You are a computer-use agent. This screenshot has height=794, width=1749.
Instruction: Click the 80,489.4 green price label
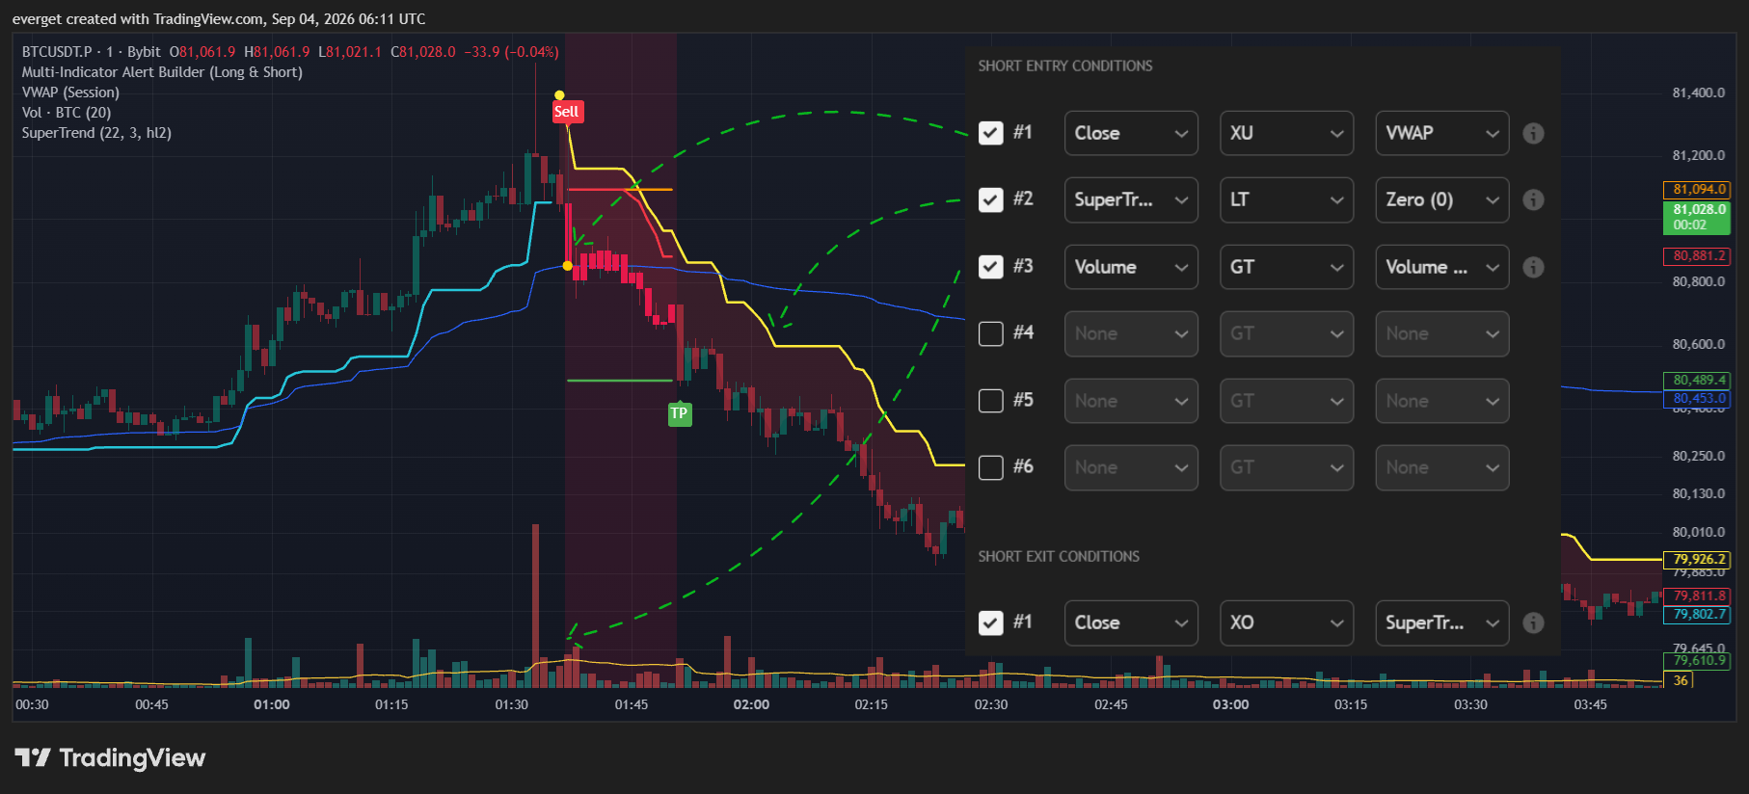click(x=1697, y=381)
